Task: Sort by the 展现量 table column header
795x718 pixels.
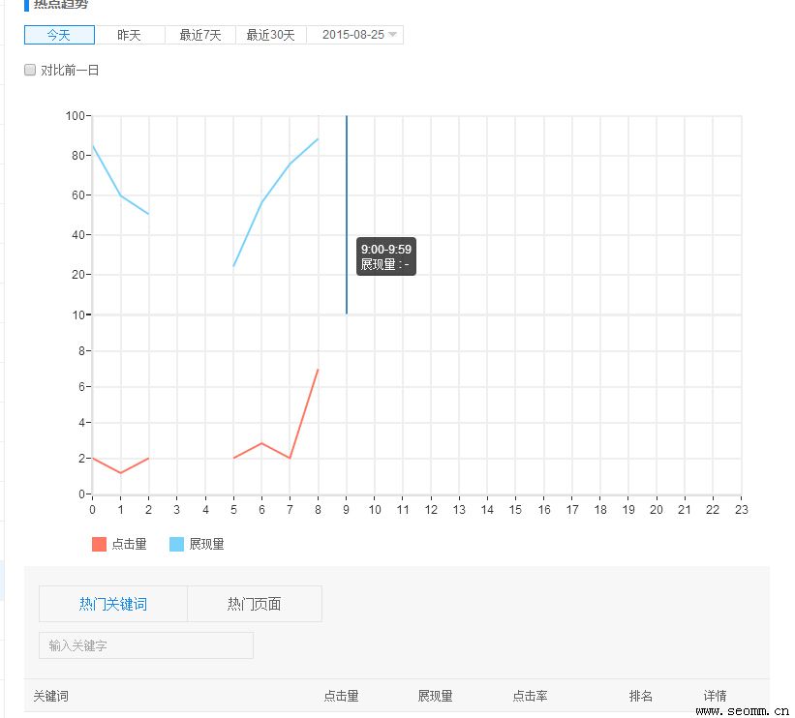Action: pyautogui.click(x=435, y=696)
